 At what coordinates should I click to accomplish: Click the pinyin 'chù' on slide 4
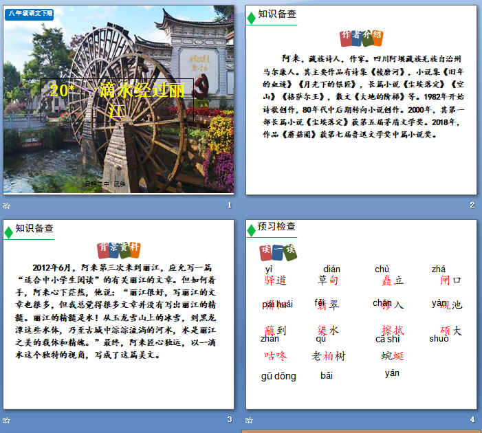click(x=382, y=269)
